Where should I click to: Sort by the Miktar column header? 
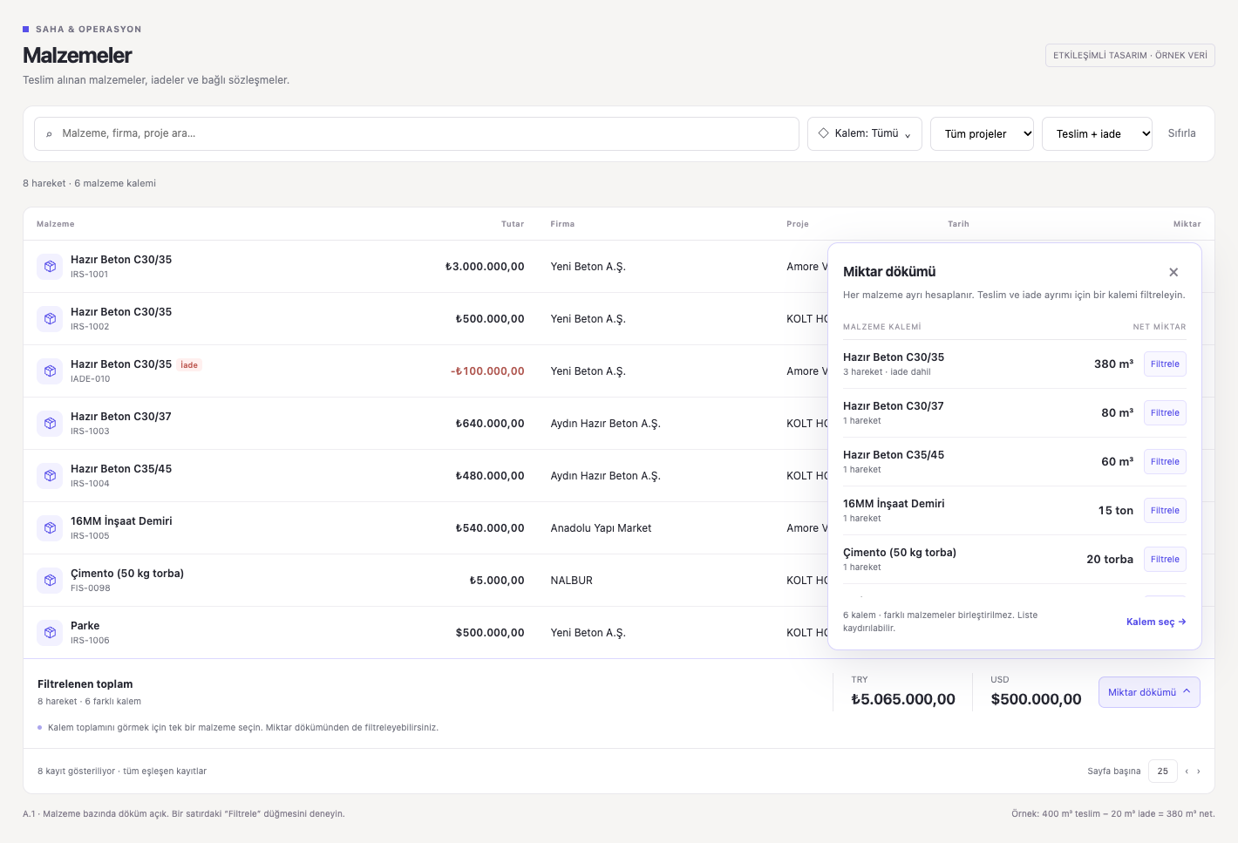[x=1187, y=224]
